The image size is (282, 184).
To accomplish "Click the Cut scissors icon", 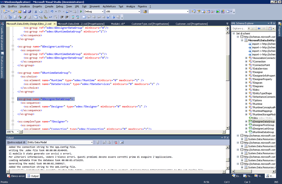I will pyautogui.click(x=36, y=12).
